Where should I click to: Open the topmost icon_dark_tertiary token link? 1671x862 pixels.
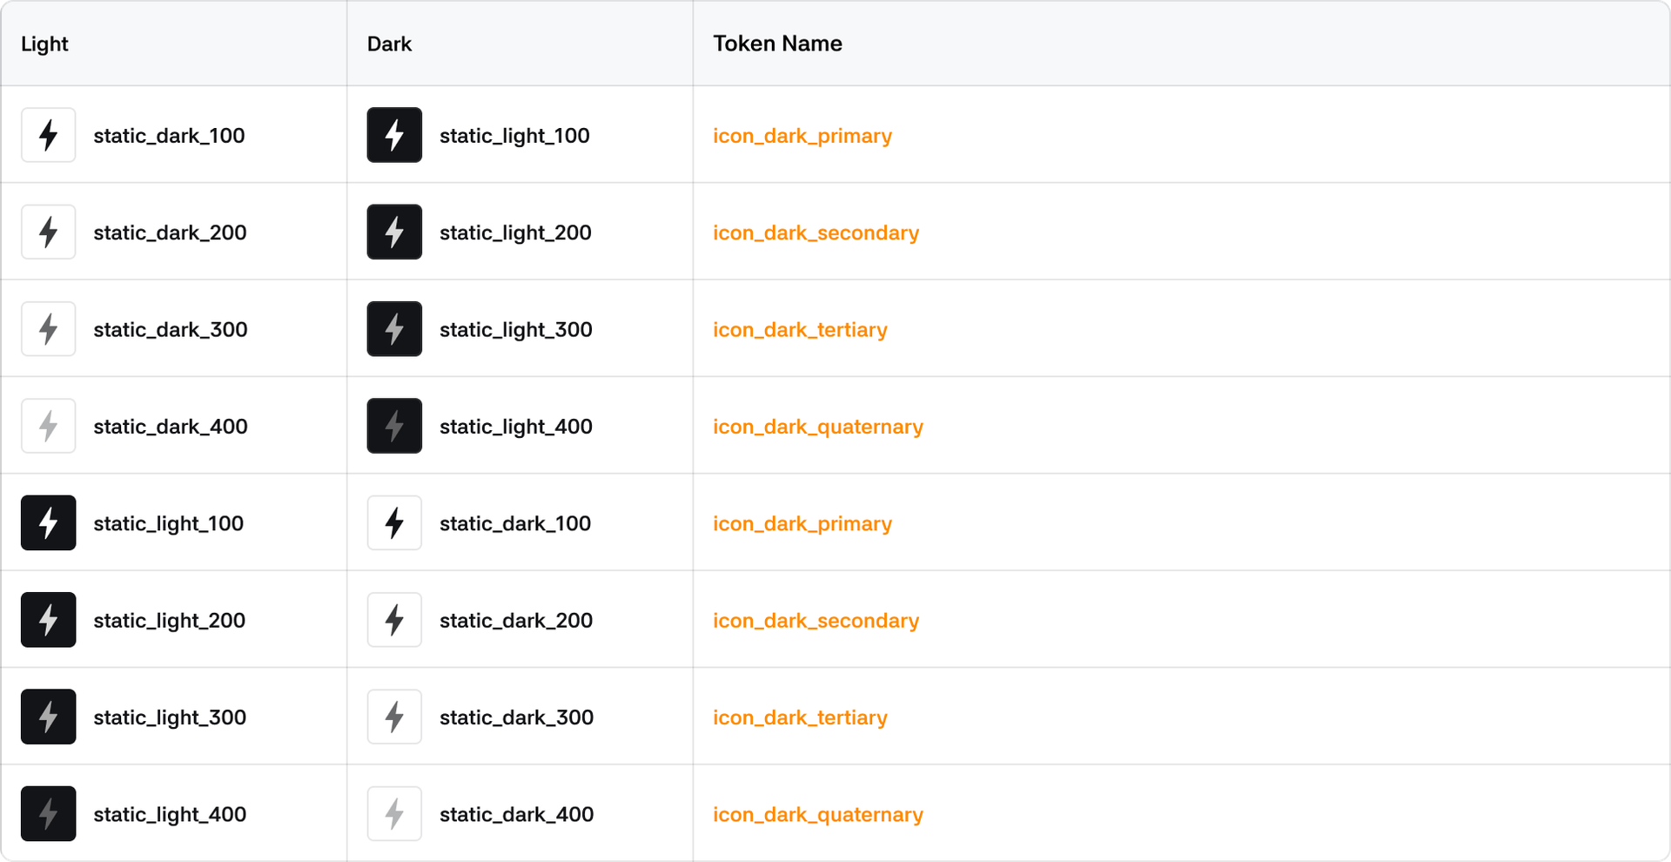pos(800,330)
